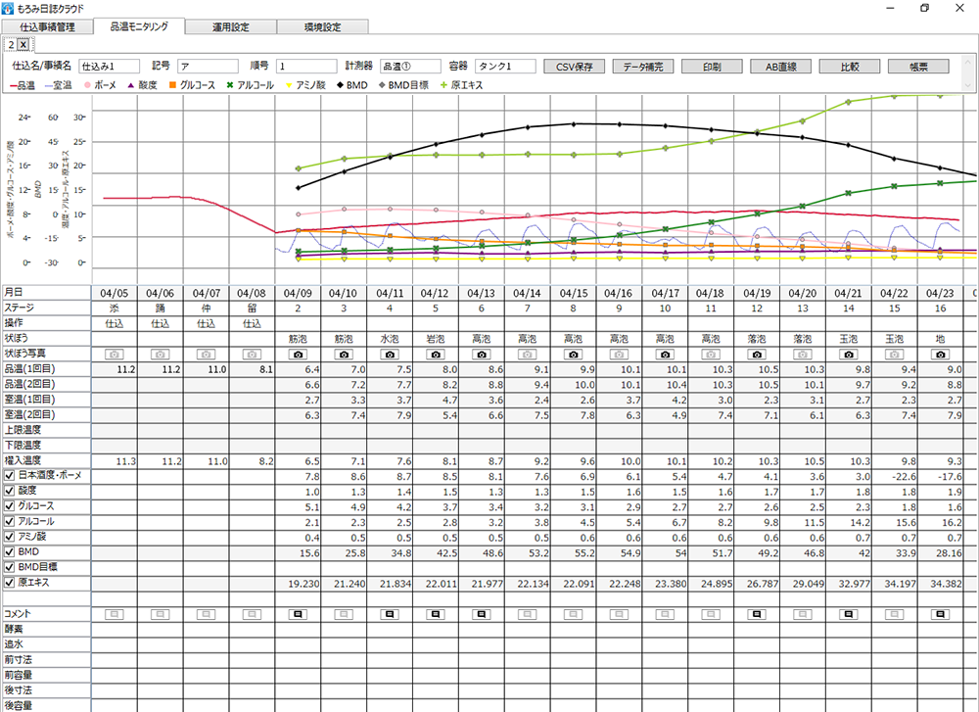The image size is (979, 712).
Task: Click the 品温 red legend entry
Action: click(x=23, y=85)
